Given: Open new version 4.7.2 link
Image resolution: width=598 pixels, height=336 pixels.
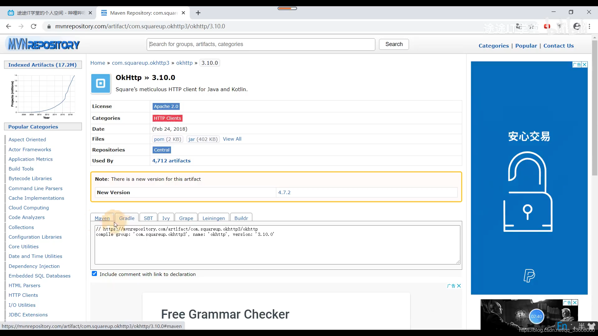Looking at the screenshot, I should pos(284,193).
